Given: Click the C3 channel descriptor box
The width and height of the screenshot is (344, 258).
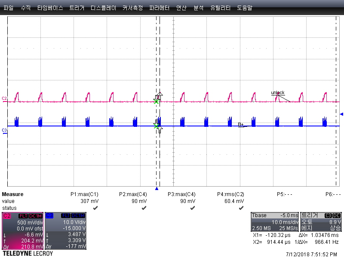Looking at the screenshot, I should [66, 231].
